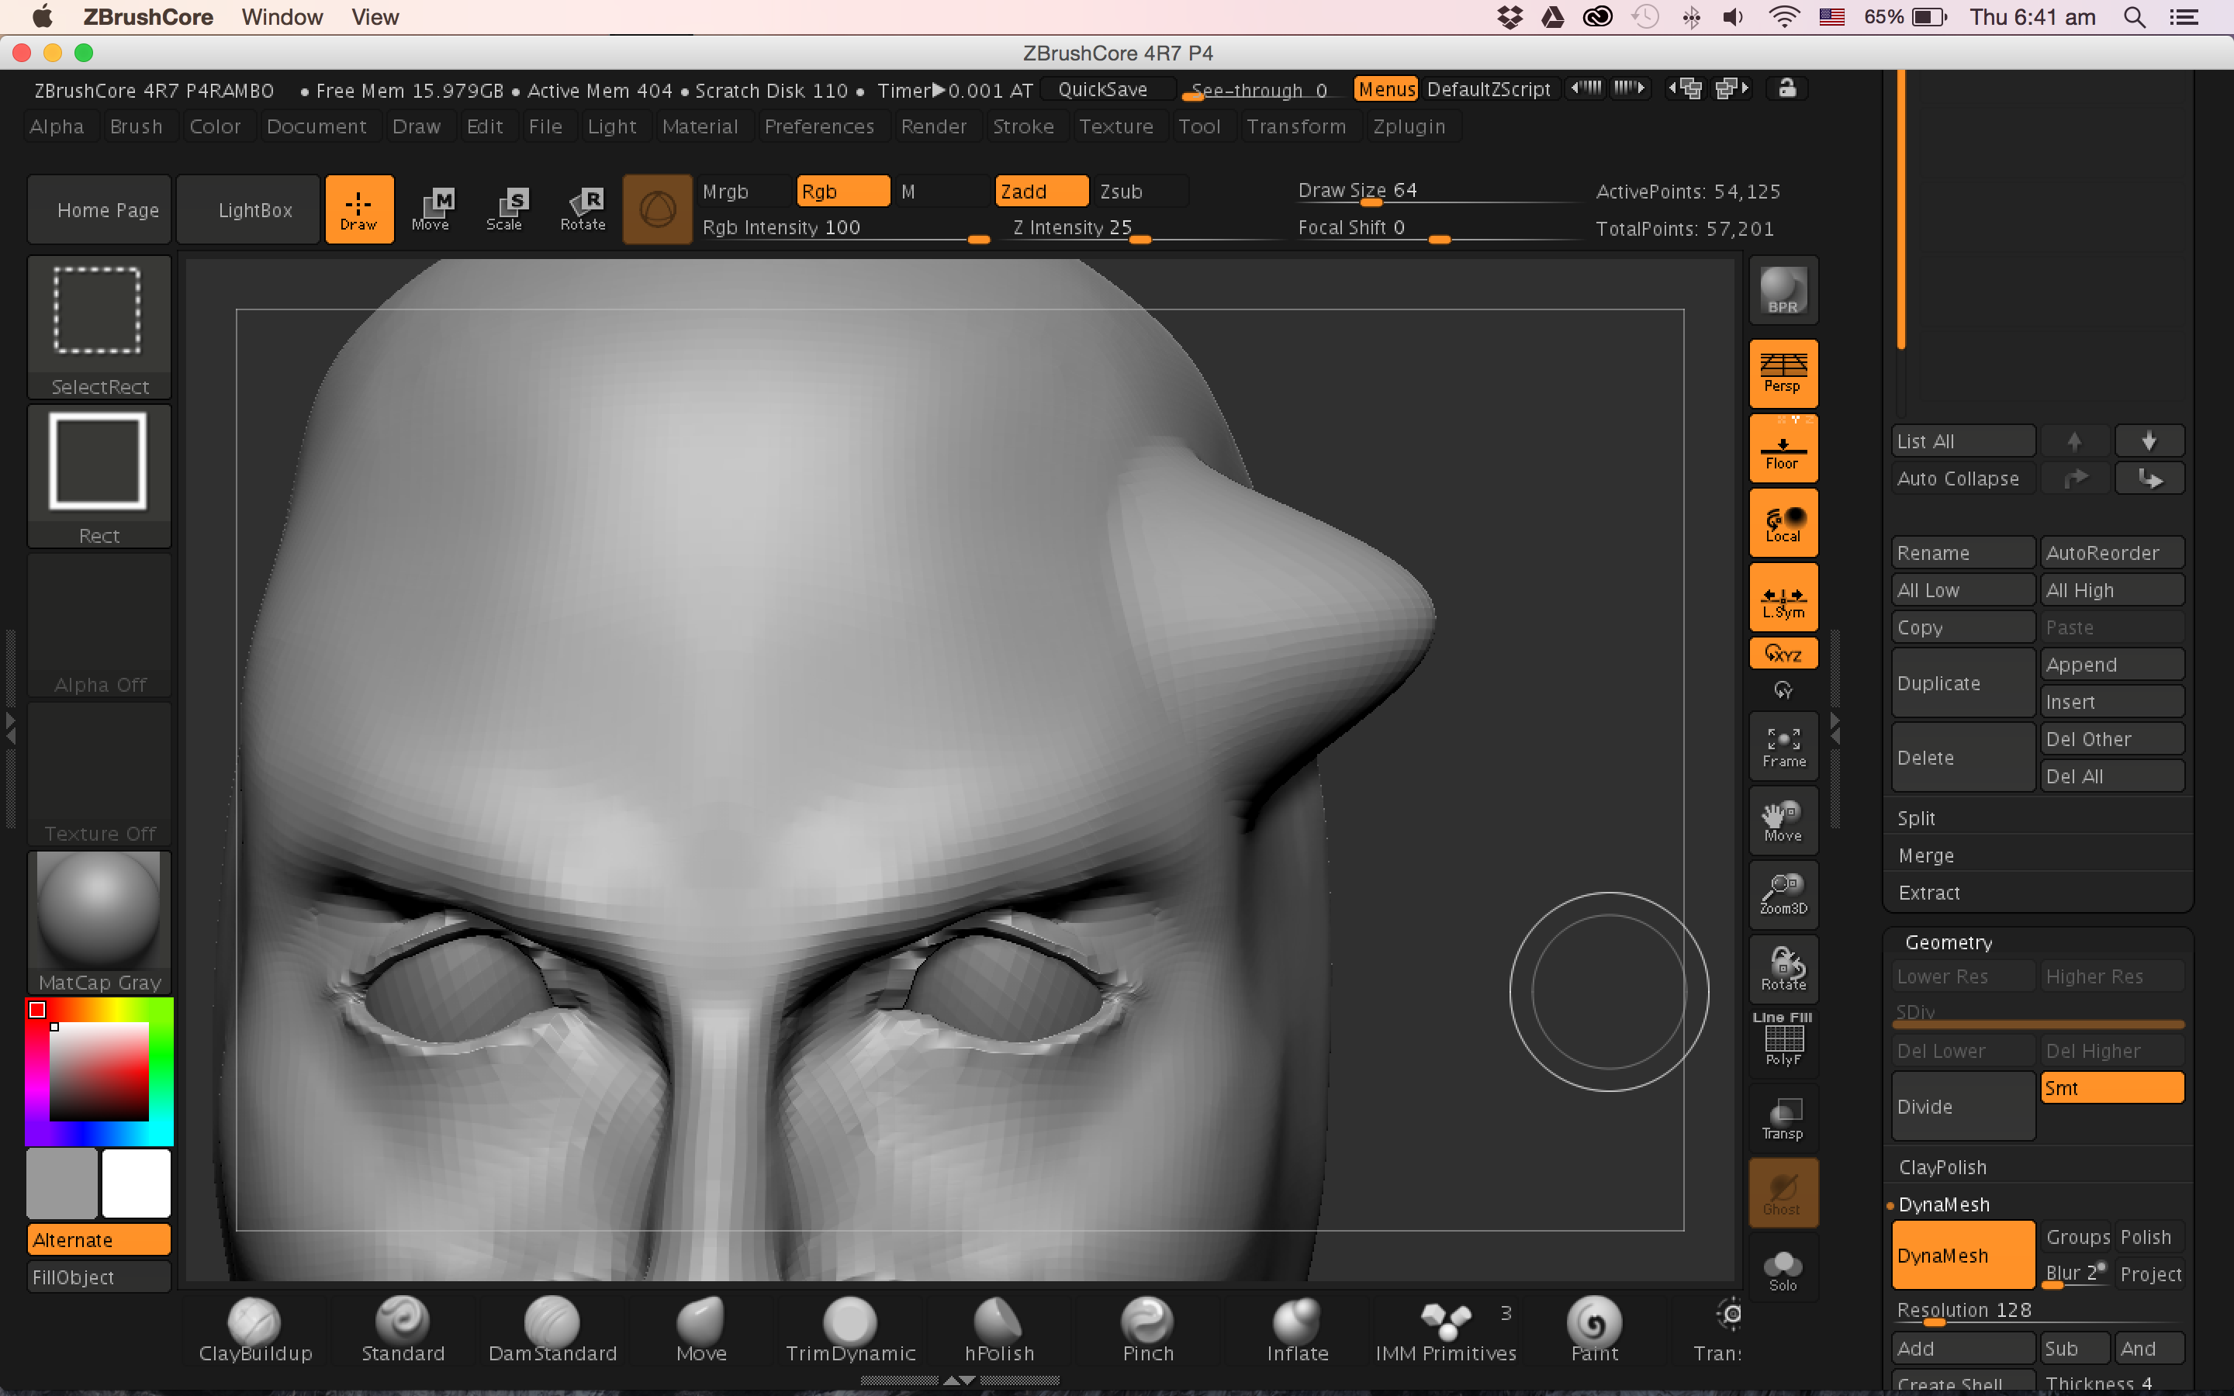Activate the Scale transform tool
The width and height of the screenshot is (2234, 1396).
505,209
